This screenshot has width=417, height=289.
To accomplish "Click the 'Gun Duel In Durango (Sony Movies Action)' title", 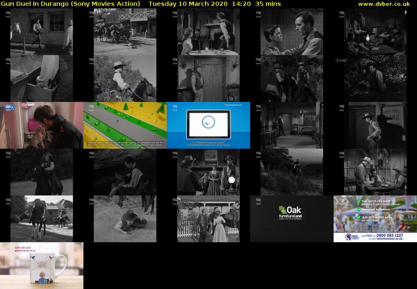I will [70, 4].
